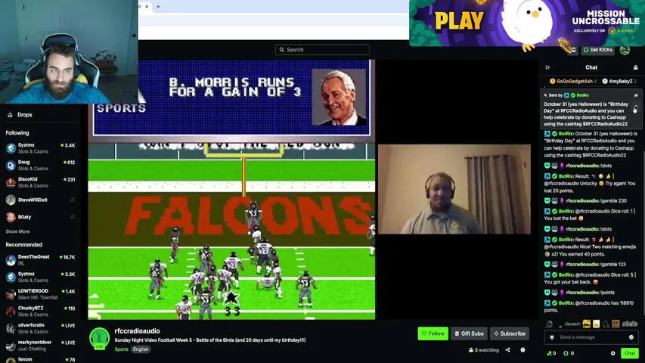Click the Search input field
This screenshot has height=363, width=645.
coord(322,50)
